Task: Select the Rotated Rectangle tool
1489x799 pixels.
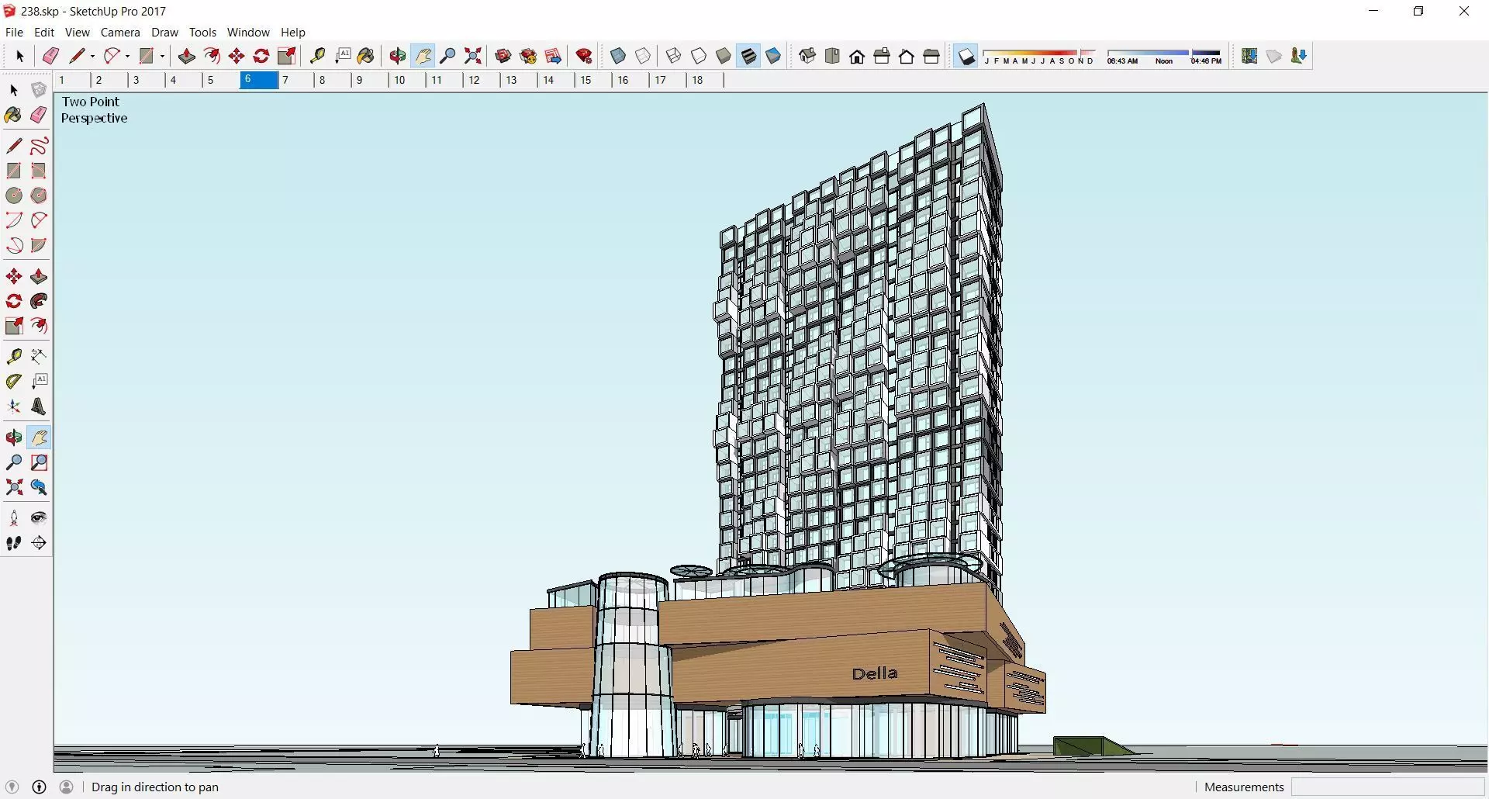Action: click(x=39, y=171)
